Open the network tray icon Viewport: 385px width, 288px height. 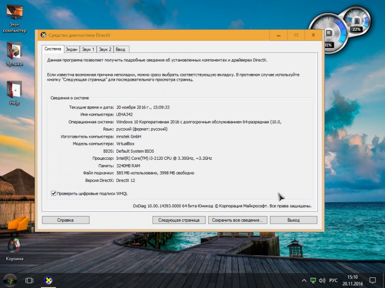pyautogui.click(x=313, y=280)
